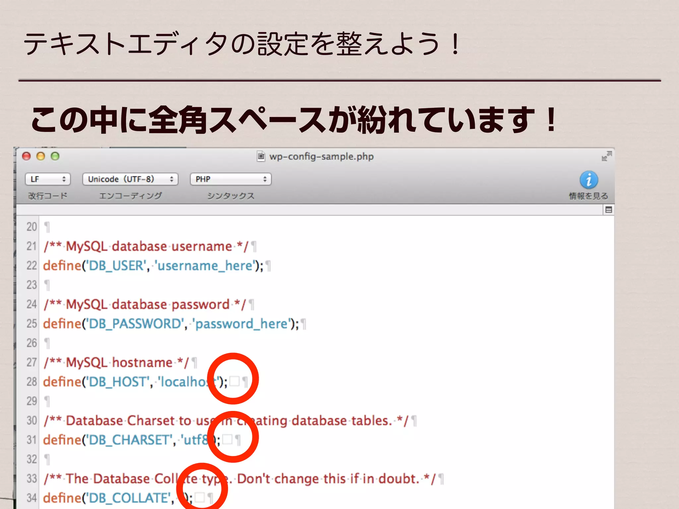Viewport: 679px width, 509px height.
Task: Open the PHP syntax dropdown
Action: point(231,179)
